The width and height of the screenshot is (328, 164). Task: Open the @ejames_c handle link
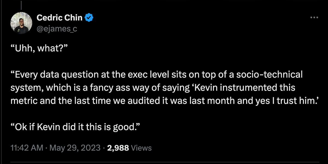point(57,28)
